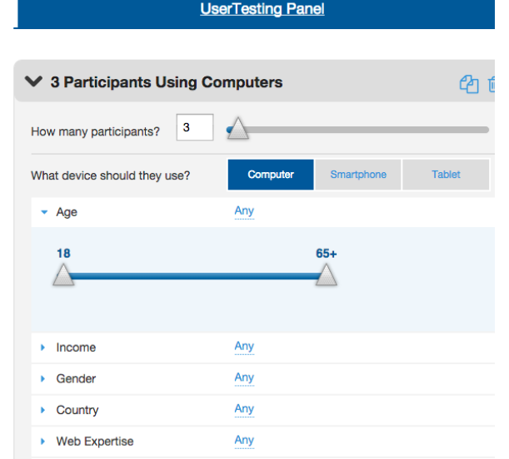Viewport: 509px width, 459px height.
Task: Expand the Gender filter
Action: point(44,379)
